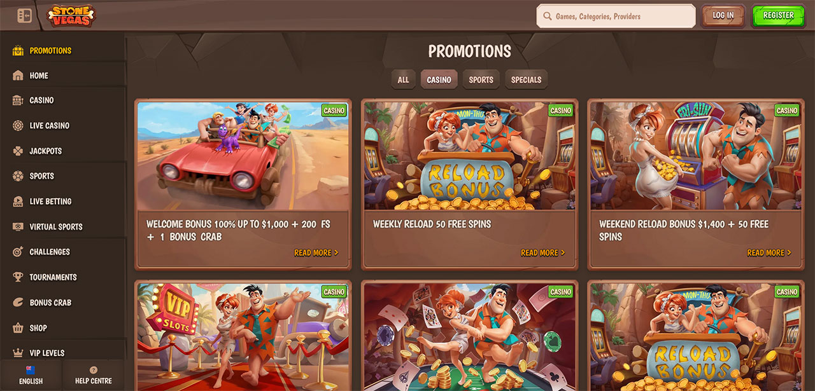Screen dimensions: 815x391
Task: Open the Challenges target icon
Action: click(x=18, y=252)
